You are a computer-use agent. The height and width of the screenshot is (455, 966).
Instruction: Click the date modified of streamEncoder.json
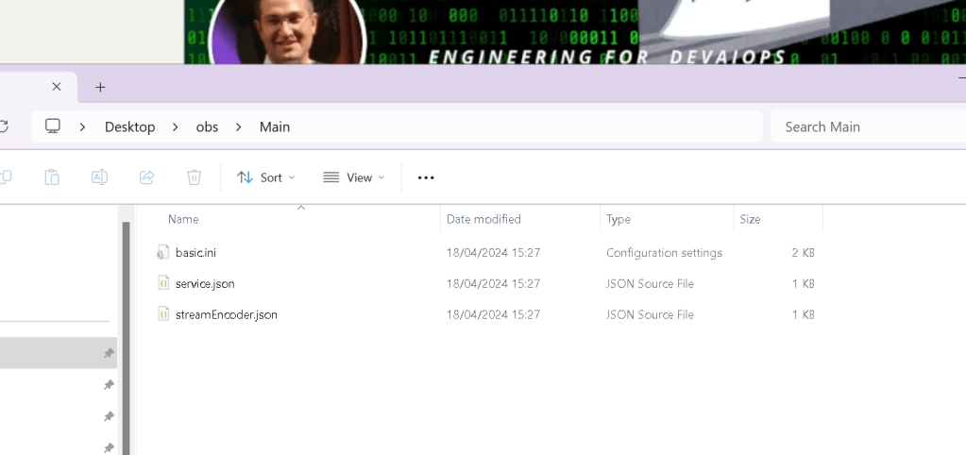[494, 314]
